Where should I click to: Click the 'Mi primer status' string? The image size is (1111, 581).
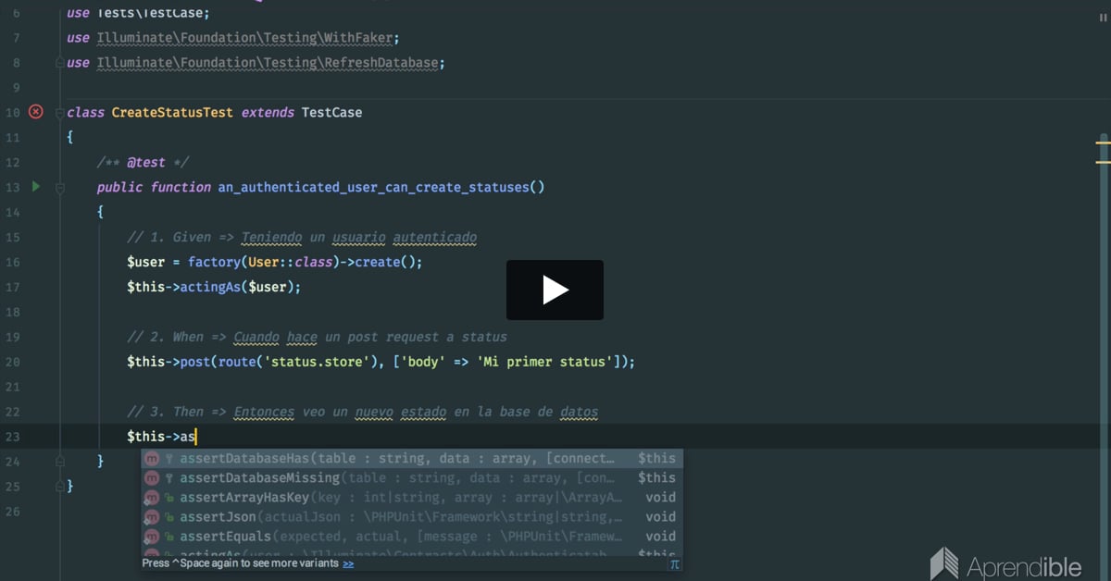click(544, 362)
